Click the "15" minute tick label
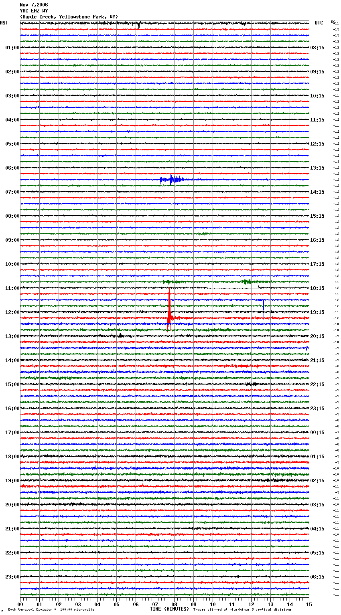 (x=309, y=605)
